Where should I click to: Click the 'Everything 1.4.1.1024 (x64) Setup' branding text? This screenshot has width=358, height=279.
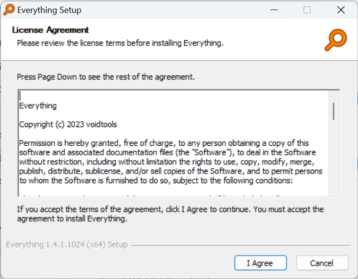click(67, 244)
